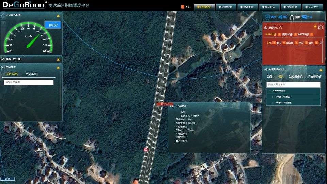Click the 50 m map scale bar
The height and width of the screenshot is (184, 327).
point(7,179)
